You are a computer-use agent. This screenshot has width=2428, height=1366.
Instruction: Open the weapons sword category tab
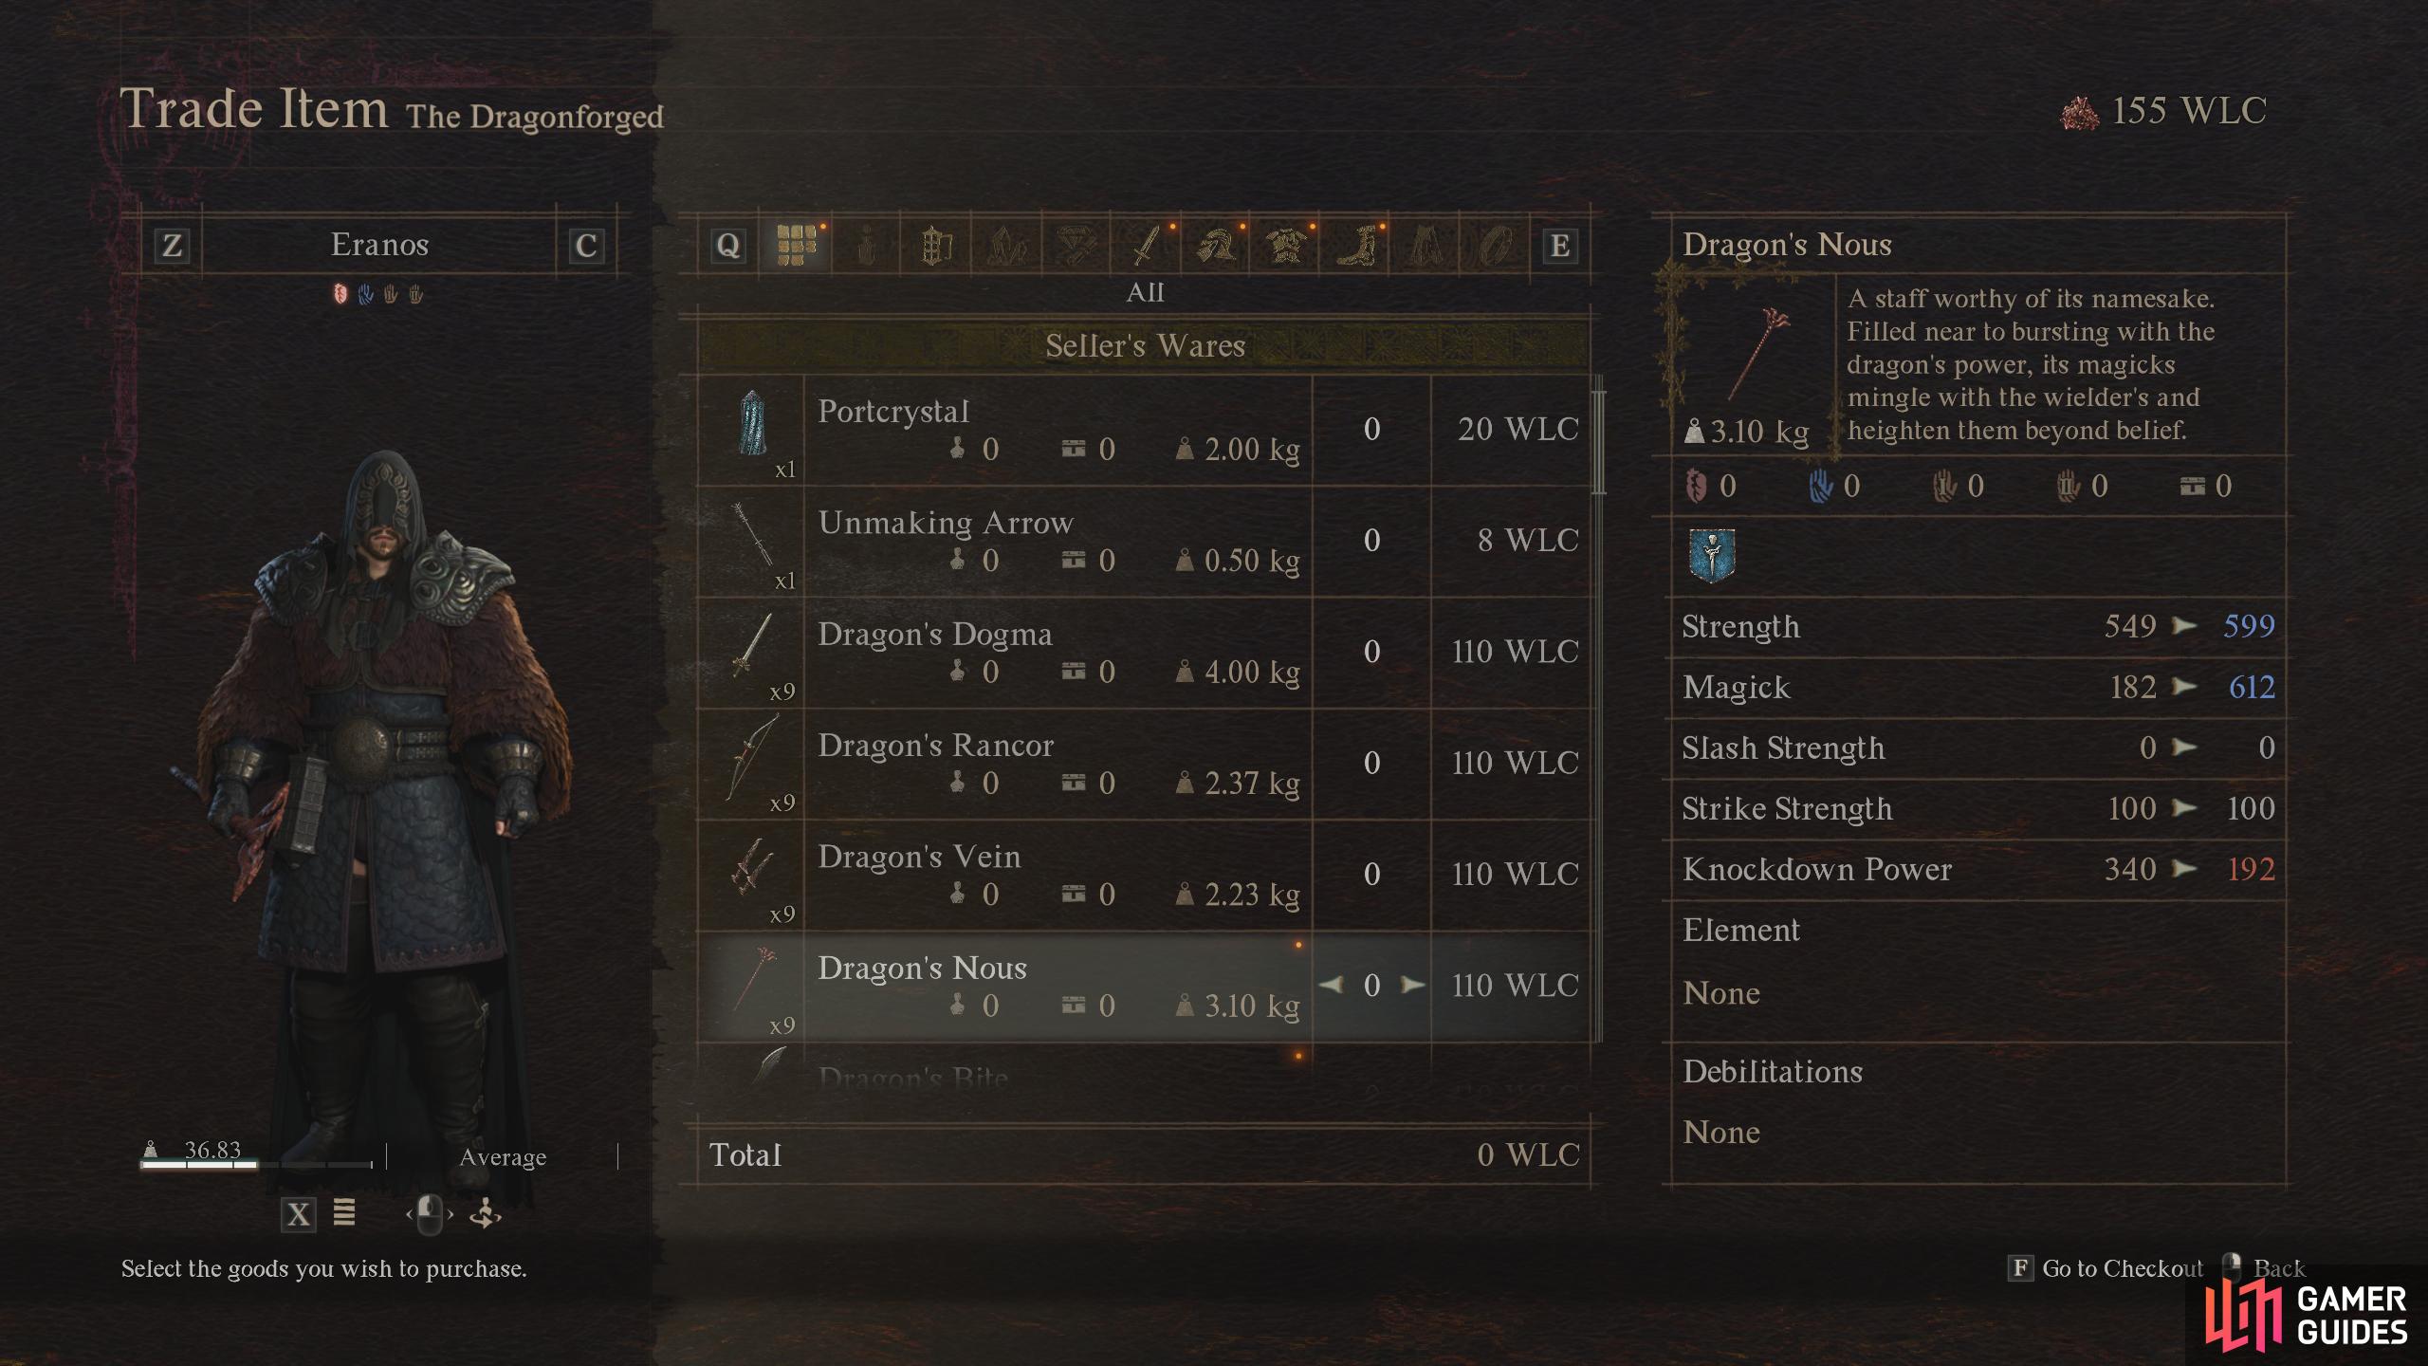coord(1147,246)
